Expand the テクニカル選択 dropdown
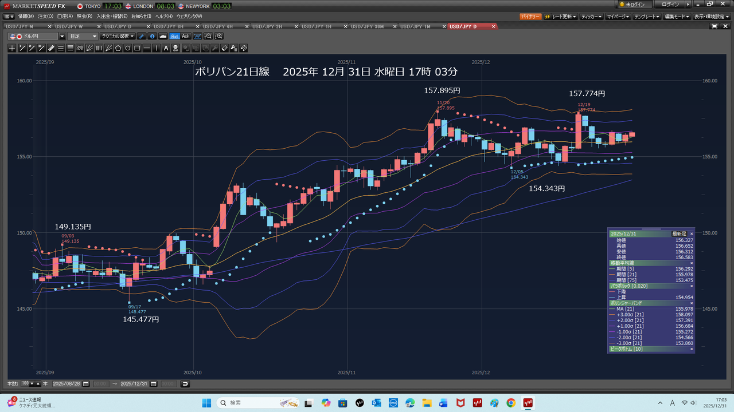 118,37
